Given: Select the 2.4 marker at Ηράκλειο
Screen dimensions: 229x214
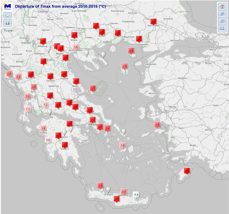Looking at the screenshot, I should click(x=124, y=192).
